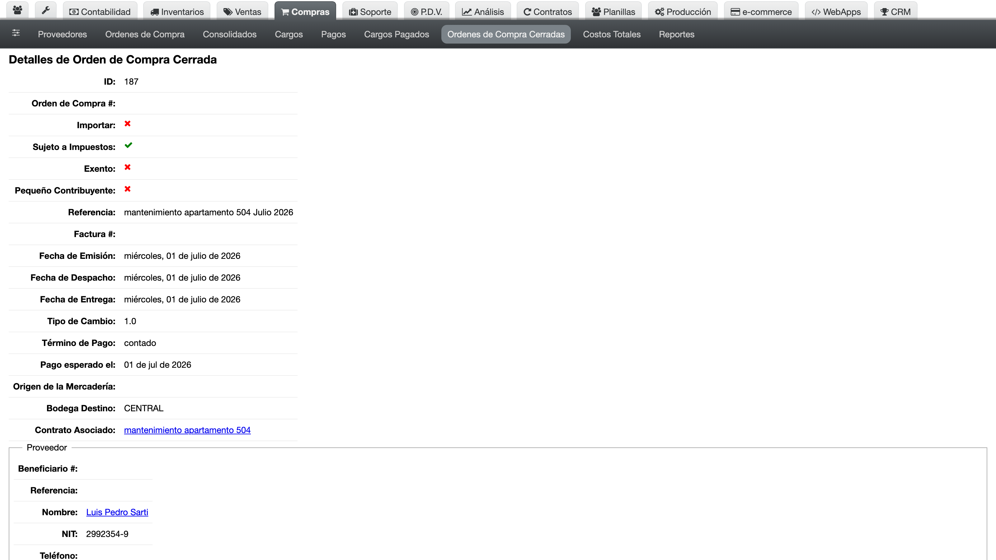Click the Fecha de Despacho date value
This screenshot has width=996, height=560.
tap(182, 278)
